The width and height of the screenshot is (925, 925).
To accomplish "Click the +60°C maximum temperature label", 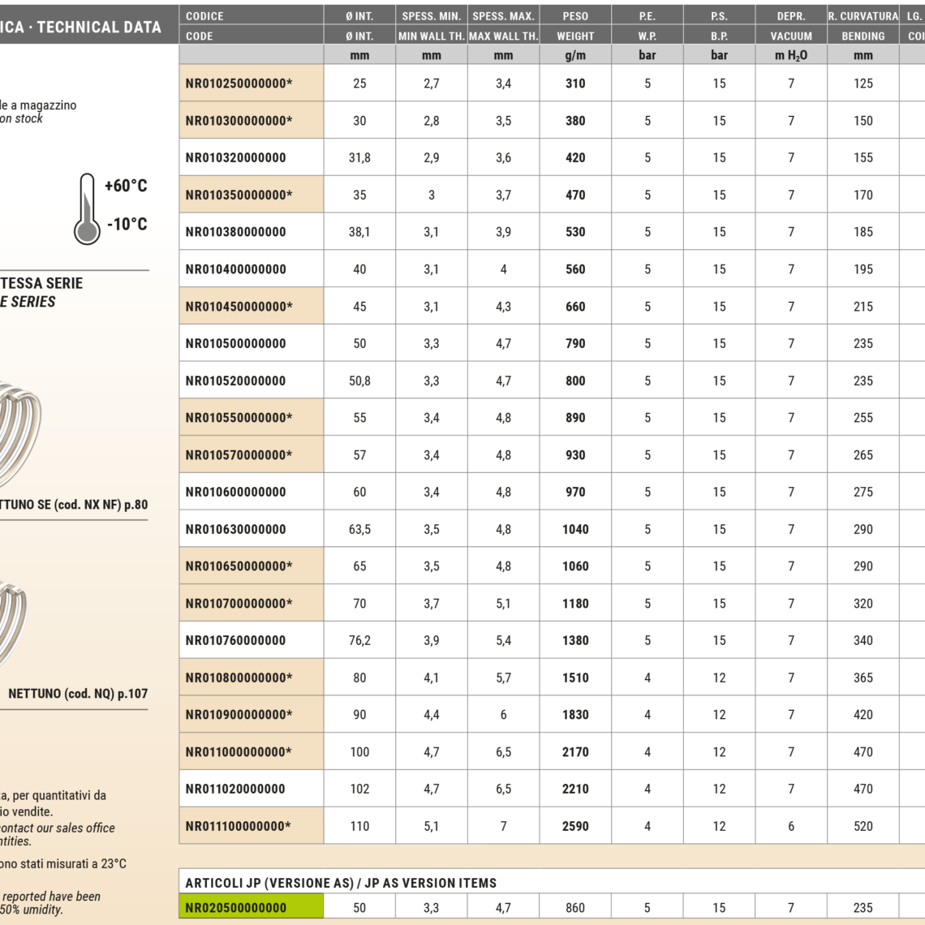I will [x=126, y=186].
